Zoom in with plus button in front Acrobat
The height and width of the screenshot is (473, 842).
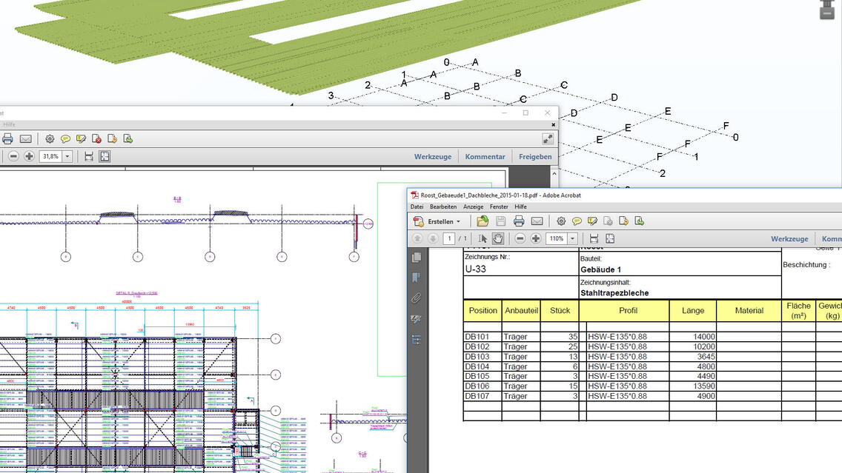click(535, 238)
